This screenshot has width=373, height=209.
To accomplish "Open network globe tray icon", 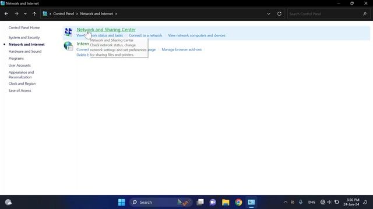I will (x=322, y=202).
